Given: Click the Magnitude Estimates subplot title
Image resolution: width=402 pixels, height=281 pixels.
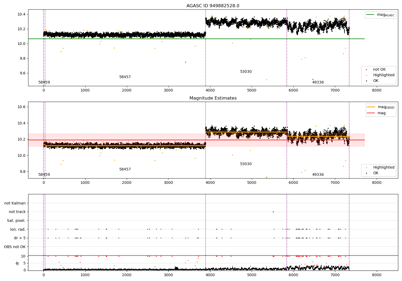Looking at the screenshot, I should point(213,98).
